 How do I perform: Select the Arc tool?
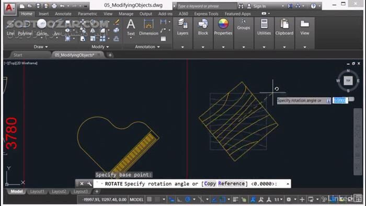(x=57, y=27)
